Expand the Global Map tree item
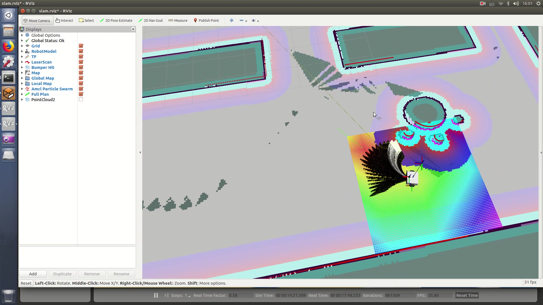 click(x=22, y=78)
